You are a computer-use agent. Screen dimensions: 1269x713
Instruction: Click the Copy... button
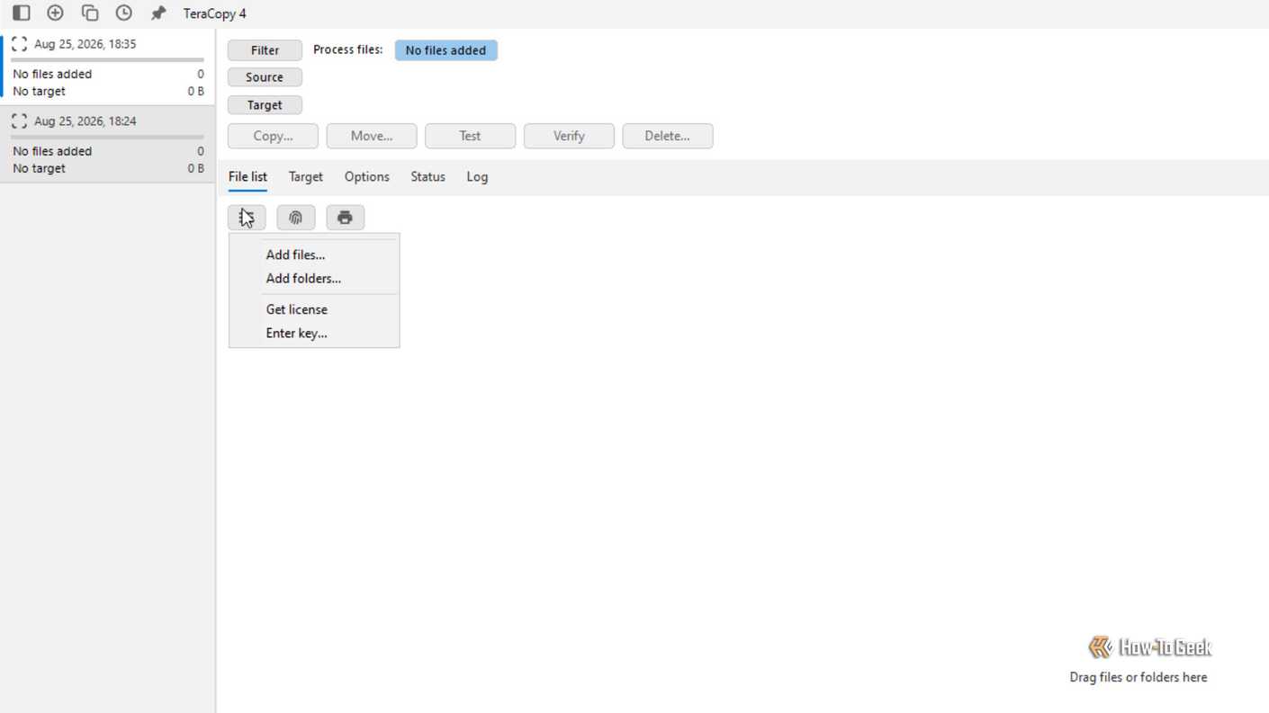click(273, 136)
